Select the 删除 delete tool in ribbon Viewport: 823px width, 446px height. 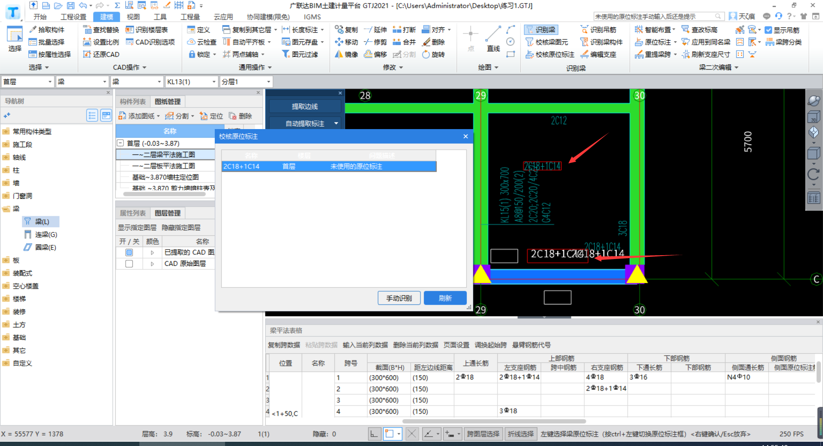[433, 42]
